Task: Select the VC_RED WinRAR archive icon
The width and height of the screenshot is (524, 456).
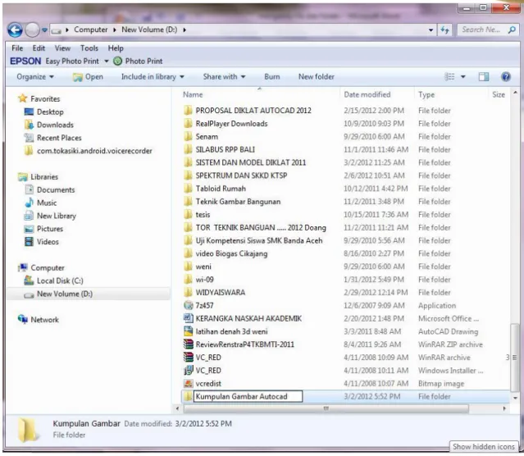Action: click(189, 358)
